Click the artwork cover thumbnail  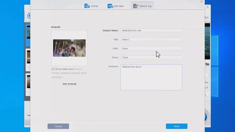point(69,48)
